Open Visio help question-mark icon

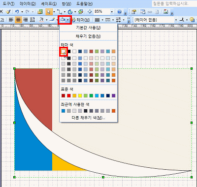coord(120,12)
